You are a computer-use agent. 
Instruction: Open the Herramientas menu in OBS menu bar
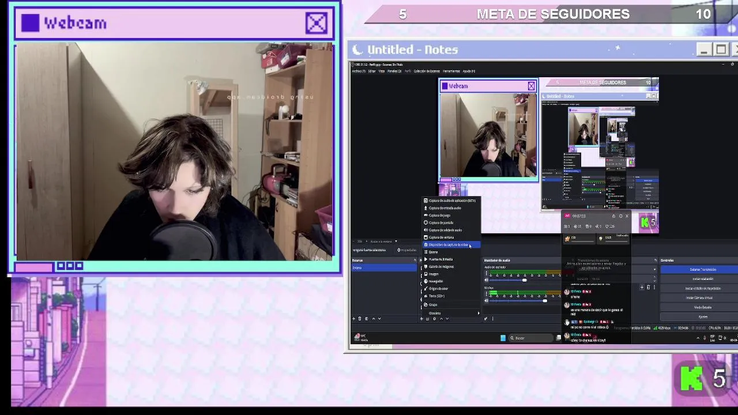point(451,71)
